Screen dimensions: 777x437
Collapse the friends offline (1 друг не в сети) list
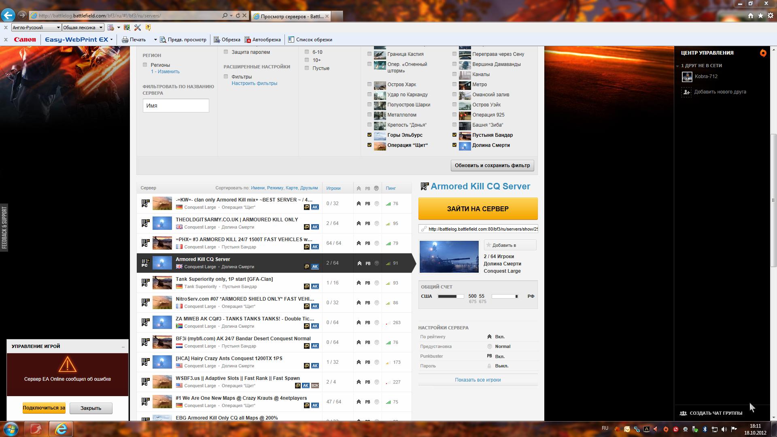(677, 66)
